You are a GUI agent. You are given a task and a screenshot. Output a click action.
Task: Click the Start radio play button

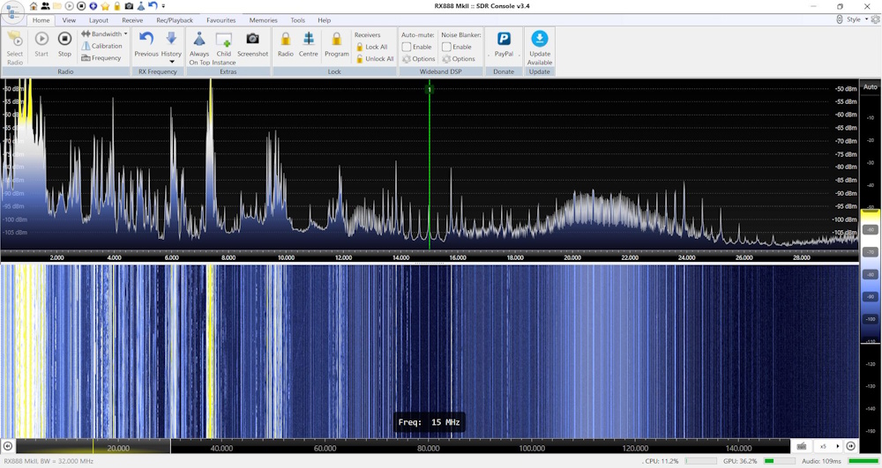(x=41, y=44)
